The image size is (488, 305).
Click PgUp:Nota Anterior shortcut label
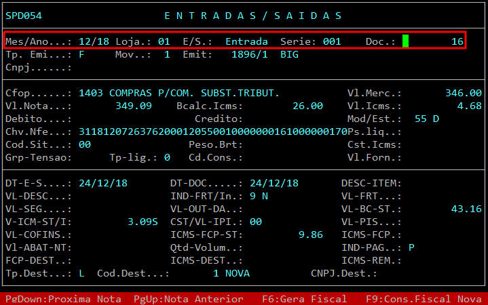[179, 299]
